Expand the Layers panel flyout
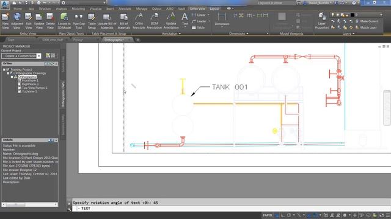Image resolution: width=391 pixels, height=219 pixels. click(x=354, y=34)
